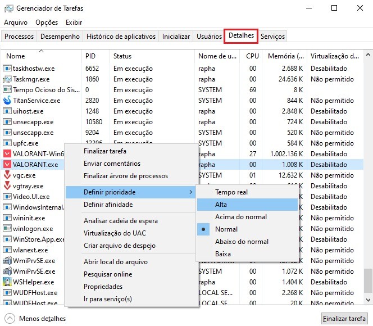
Task: Click the vgc.exe Vanguard icon
Action: tap(7, 175)
